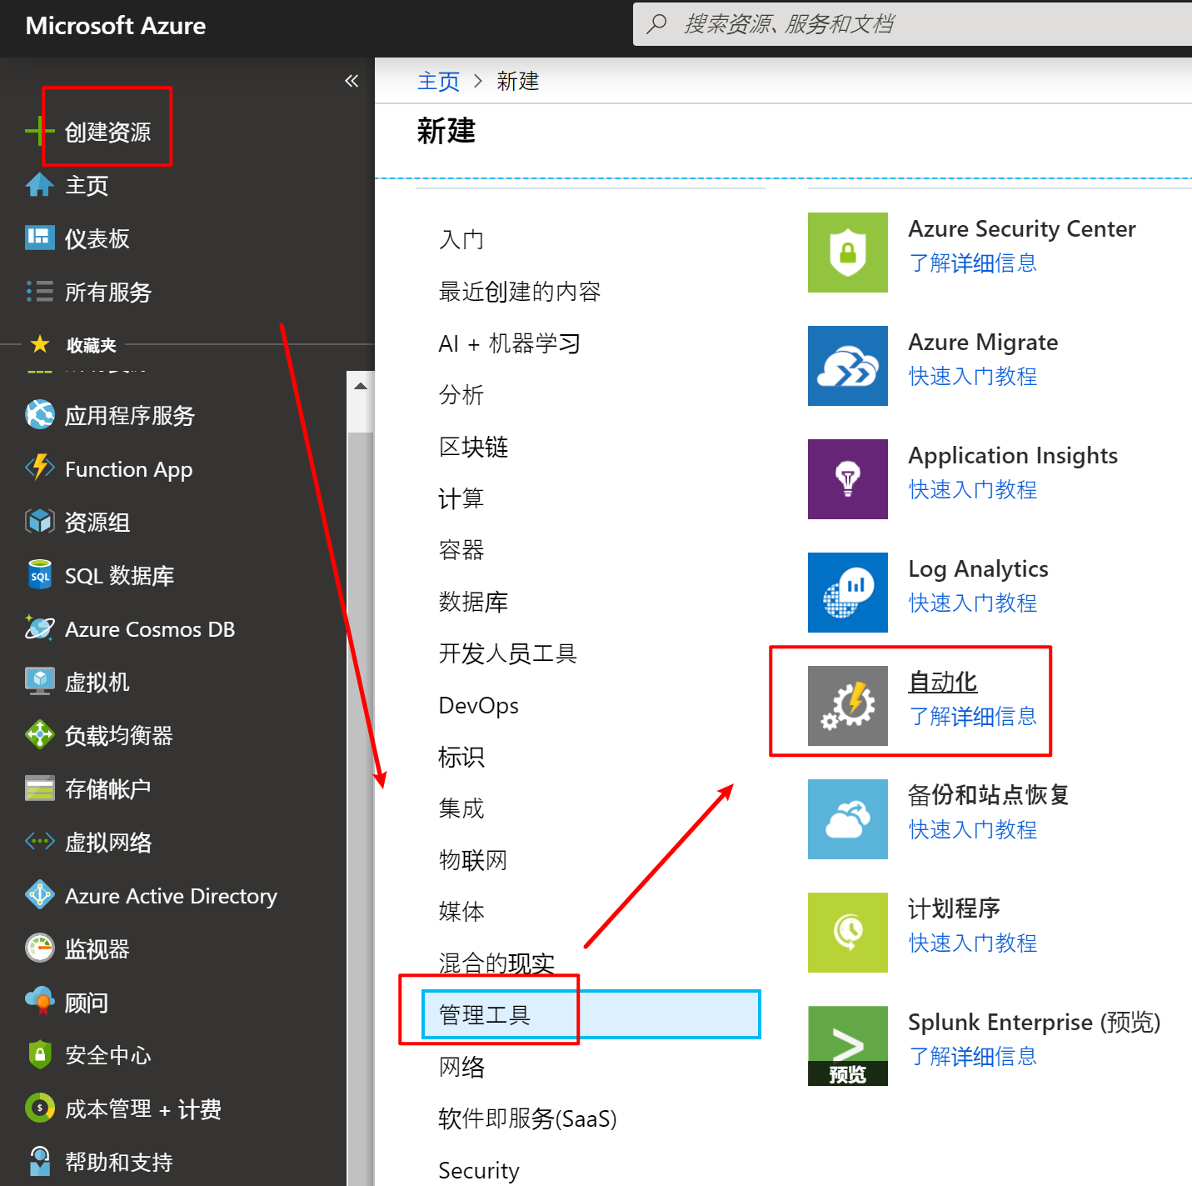The width and height of the screenshot is (1192, 1186).
Task: Open learn more link under Azure Security Center
Action: pyautogui.click(x=973, y=263)
